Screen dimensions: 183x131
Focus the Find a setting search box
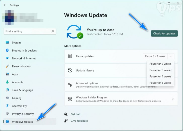pyautogui.click(x=30, y=31)
